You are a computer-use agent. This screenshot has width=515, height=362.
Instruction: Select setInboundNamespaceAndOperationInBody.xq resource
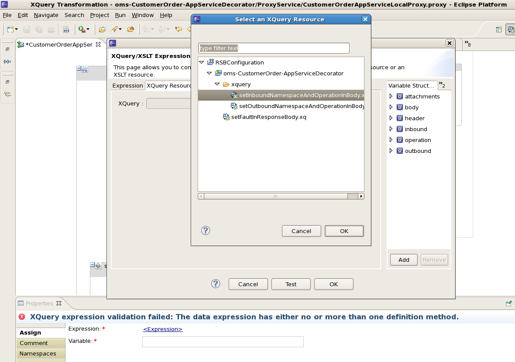click(x=281, y=95)
